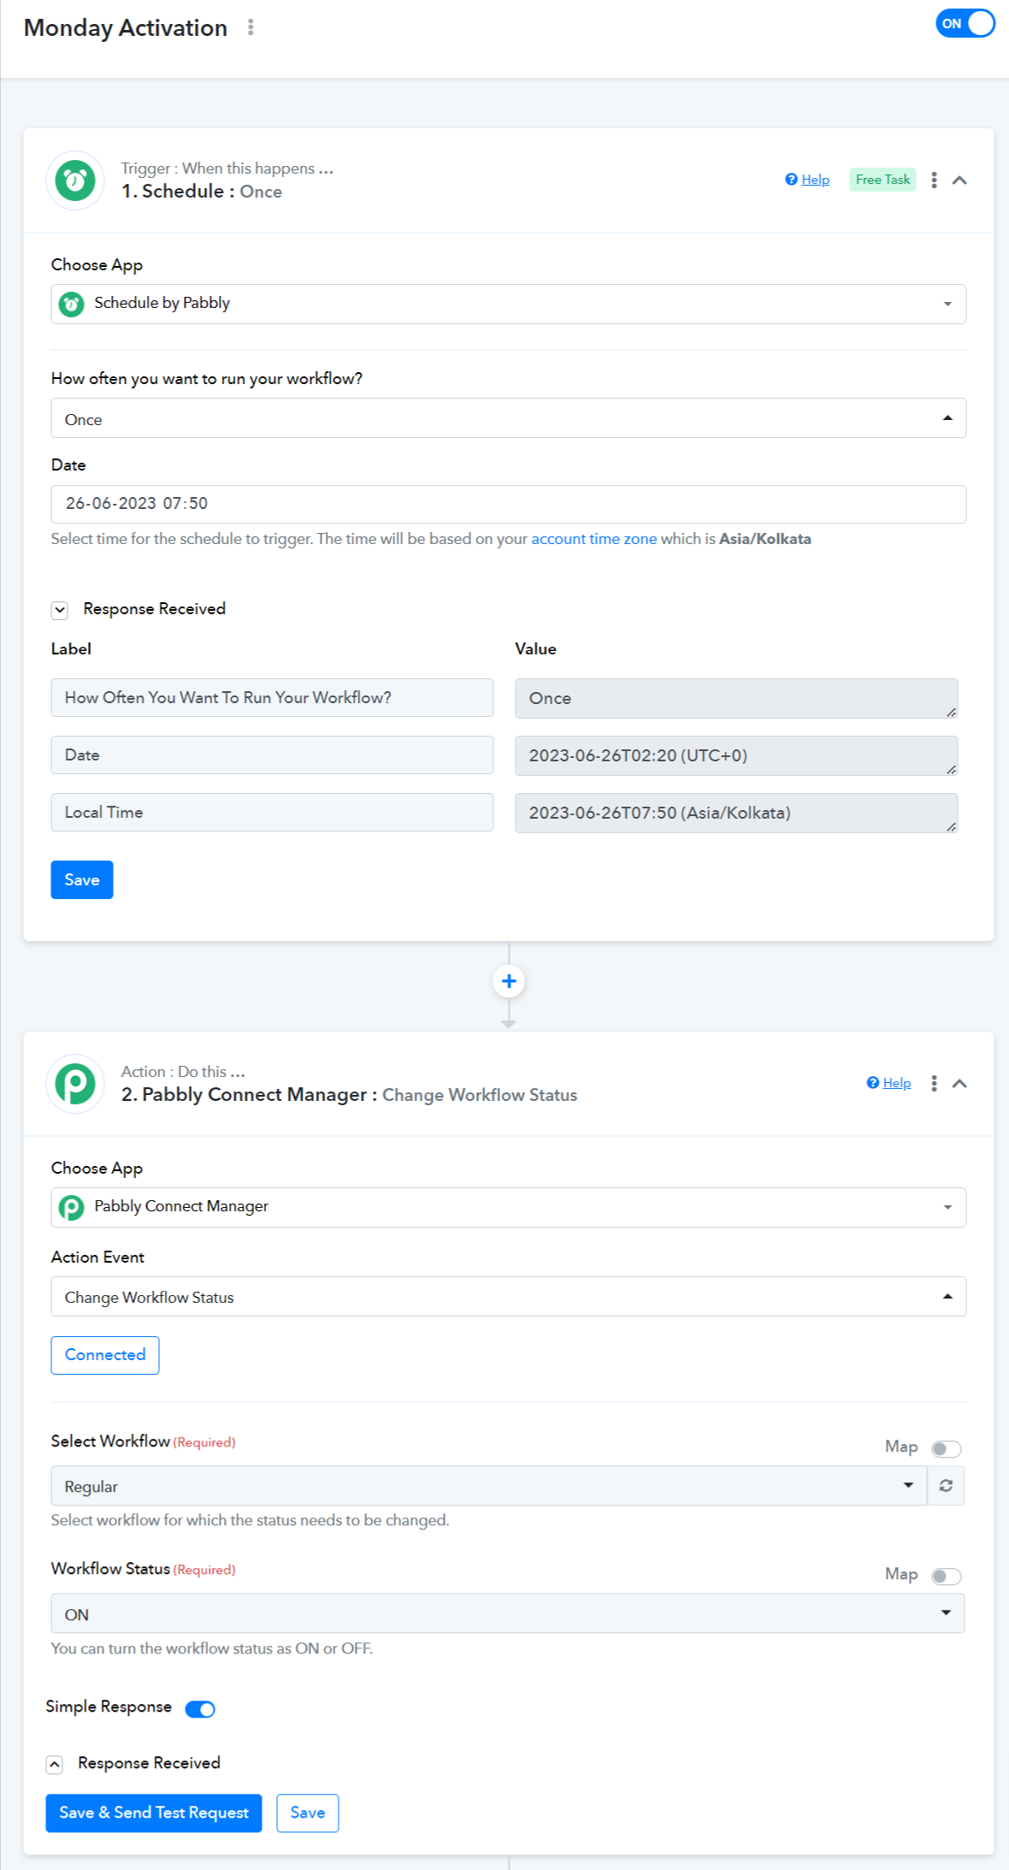The height and width of the screenshot is (1870, 1009).
Task: Toggle Map switch for Select Workflow
Action: (x=946, y=1448)
